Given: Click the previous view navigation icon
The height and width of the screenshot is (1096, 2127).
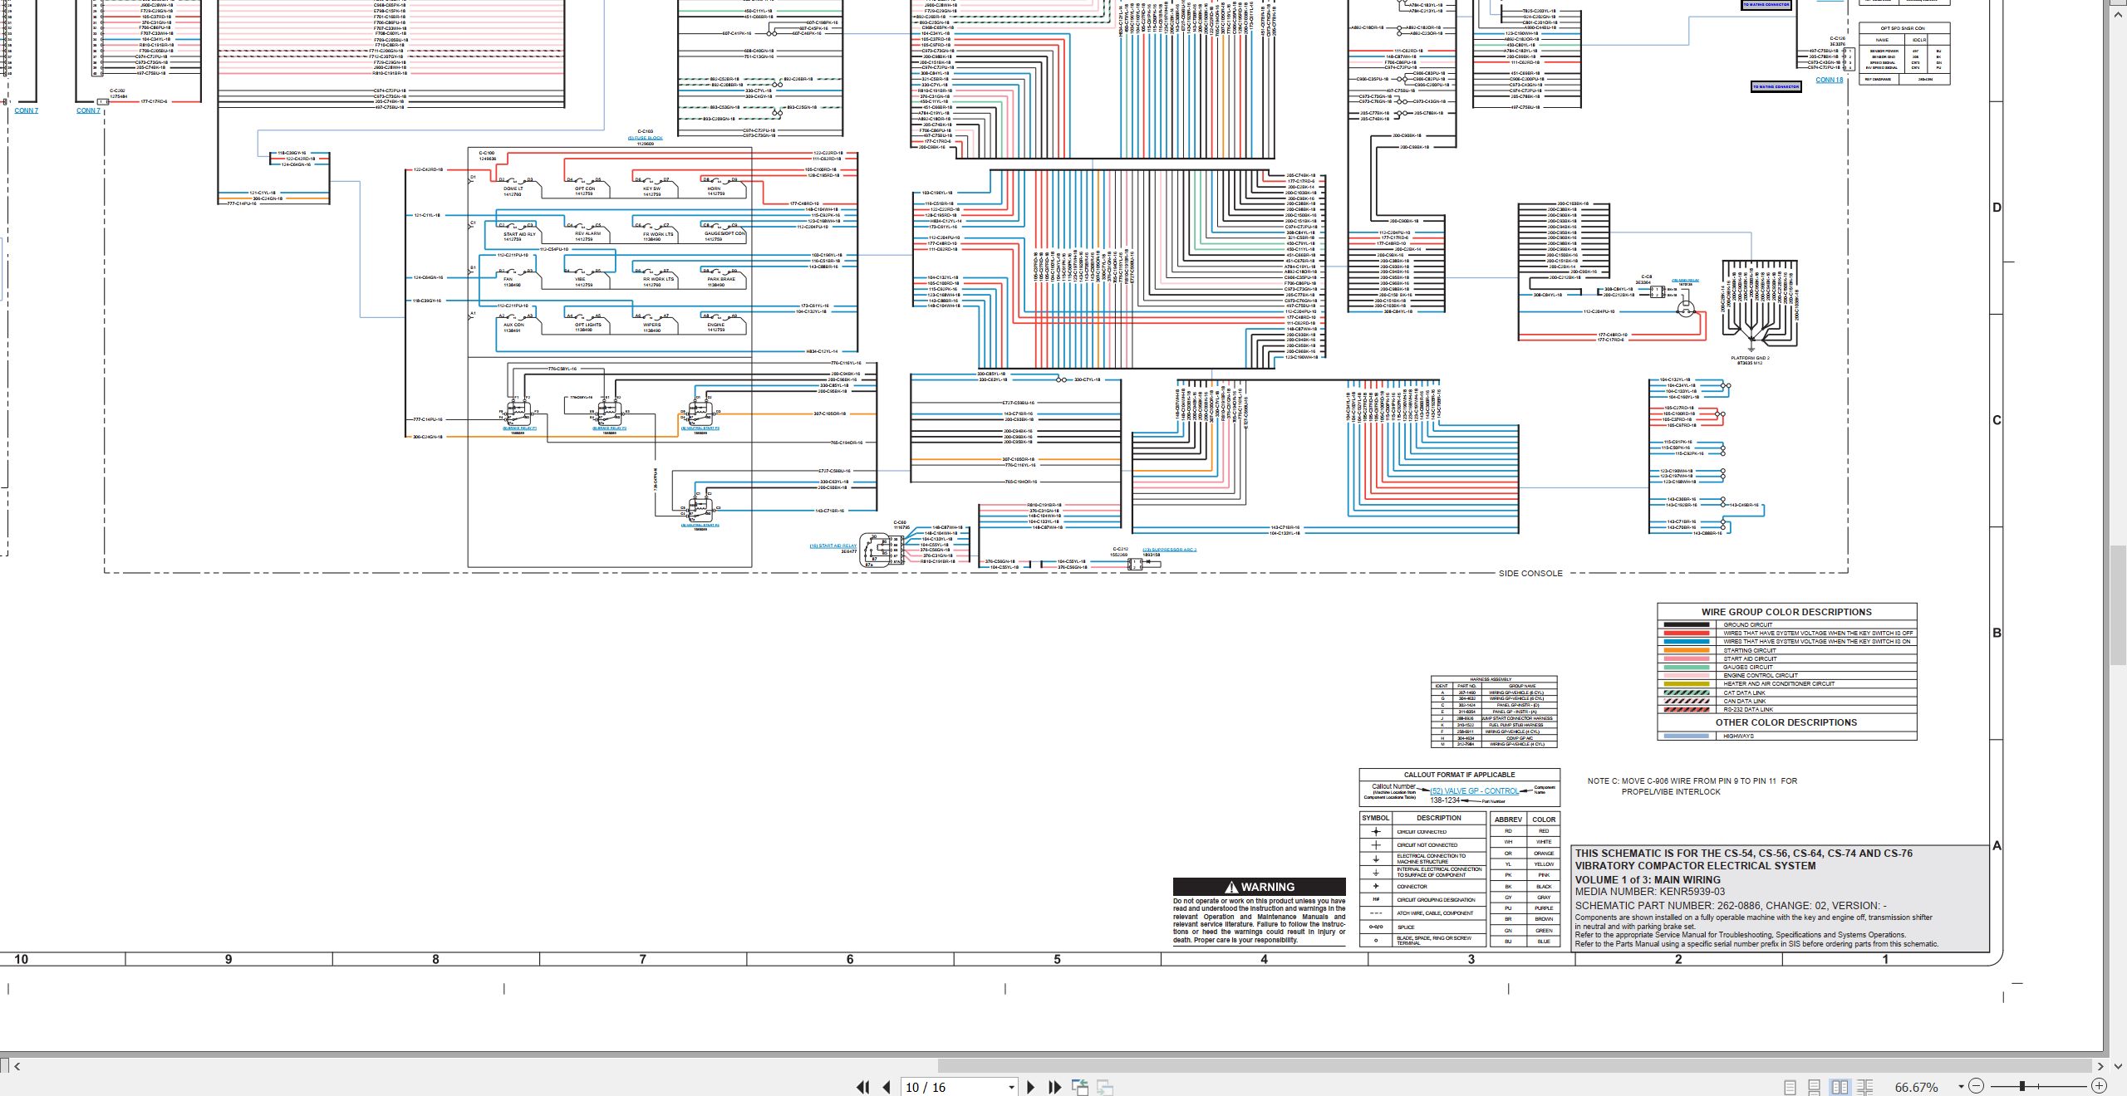Looking at the screenshot, I should click(1080, 1087).
